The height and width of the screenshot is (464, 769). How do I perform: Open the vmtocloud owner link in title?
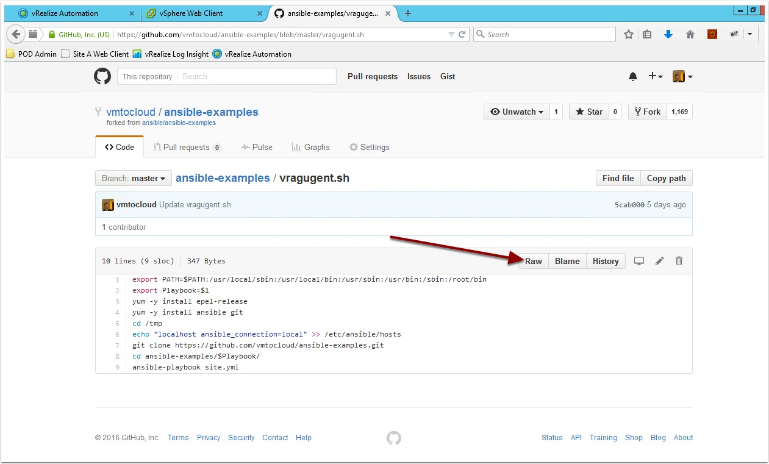tap(131, 112)
